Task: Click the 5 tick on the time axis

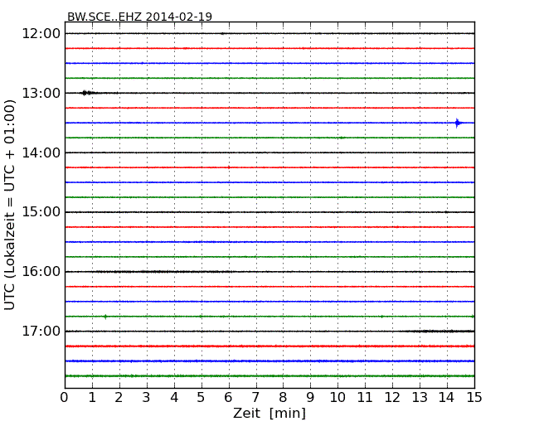Action: tap(202, 398)
